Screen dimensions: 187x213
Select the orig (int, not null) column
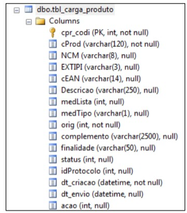click(x=91, y=125)
